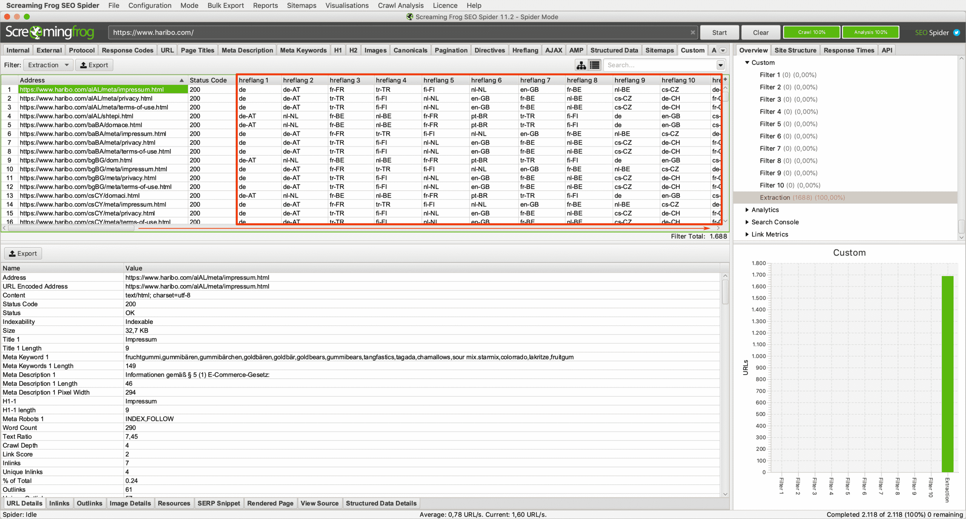Click the hreflang 1 column header

[260, 80]
